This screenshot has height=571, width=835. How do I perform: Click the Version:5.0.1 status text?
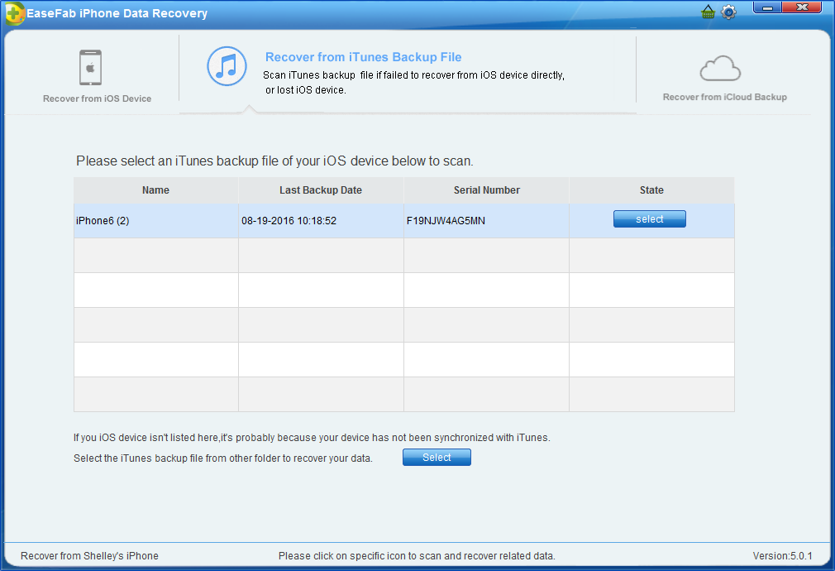tap(782, 556)
